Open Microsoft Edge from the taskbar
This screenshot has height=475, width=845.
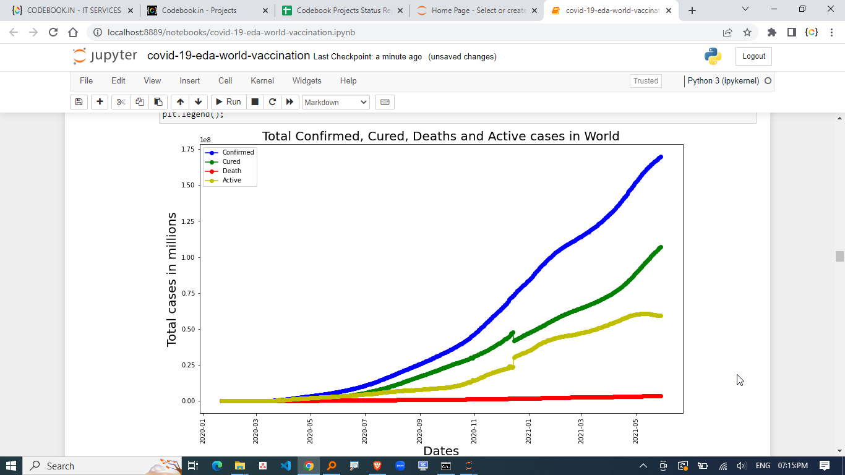[x=217, y=466]
